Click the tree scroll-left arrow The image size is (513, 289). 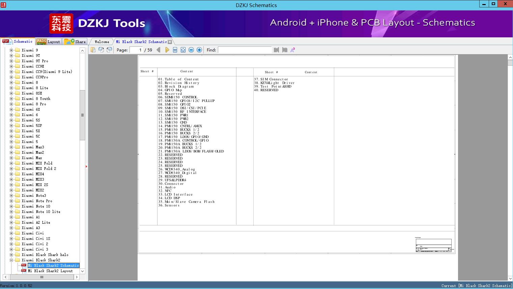pyautogui.click(x=5, y=277)
